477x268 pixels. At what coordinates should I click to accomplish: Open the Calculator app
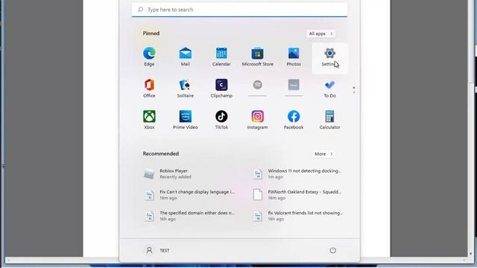coord(329,121)
